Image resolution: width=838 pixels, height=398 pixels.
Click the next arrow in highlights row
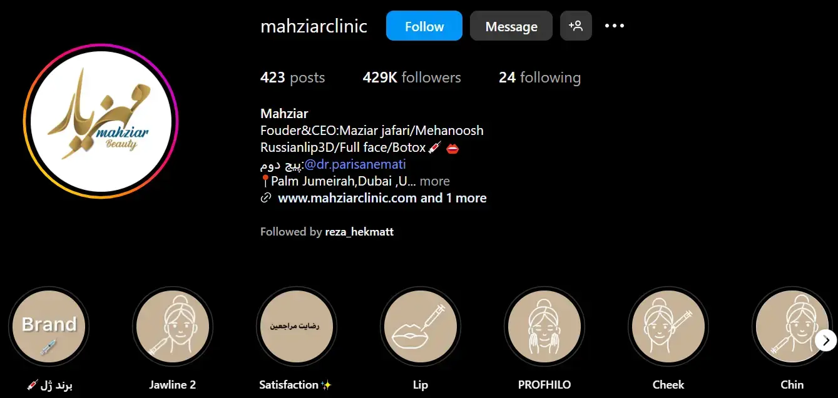tap(826, 341)
